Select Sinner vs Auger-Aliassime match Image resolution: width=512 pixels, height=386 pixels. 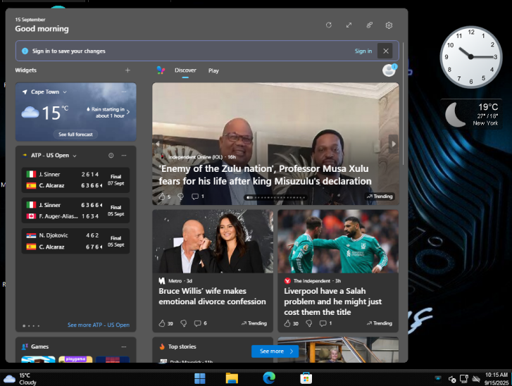(76, 211)
